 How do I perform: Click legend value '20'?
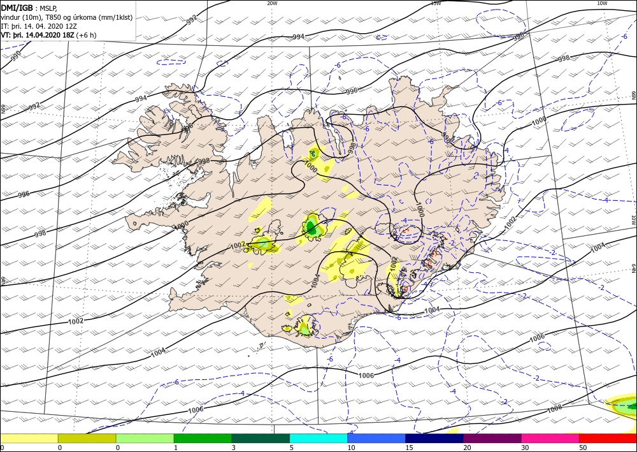point(467,448)
